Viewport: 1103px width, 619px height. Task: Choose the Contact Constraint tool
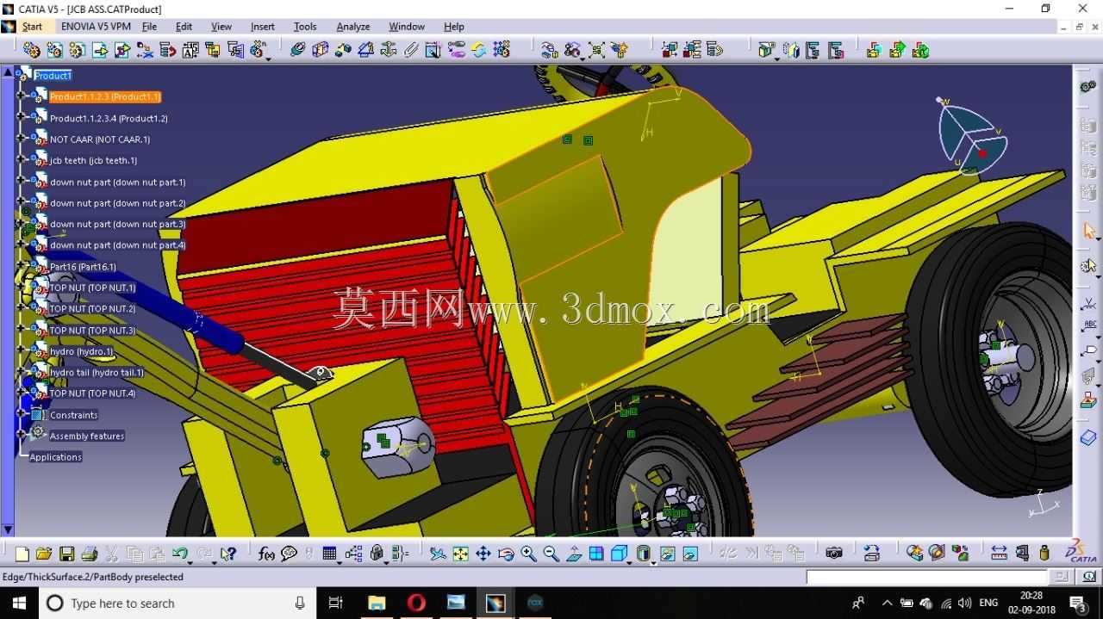click(x=321, y=50)
